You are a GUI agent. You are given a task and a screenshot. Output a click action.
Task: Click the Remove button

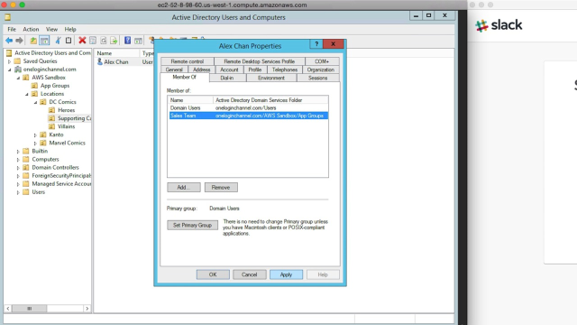point(221,187)
